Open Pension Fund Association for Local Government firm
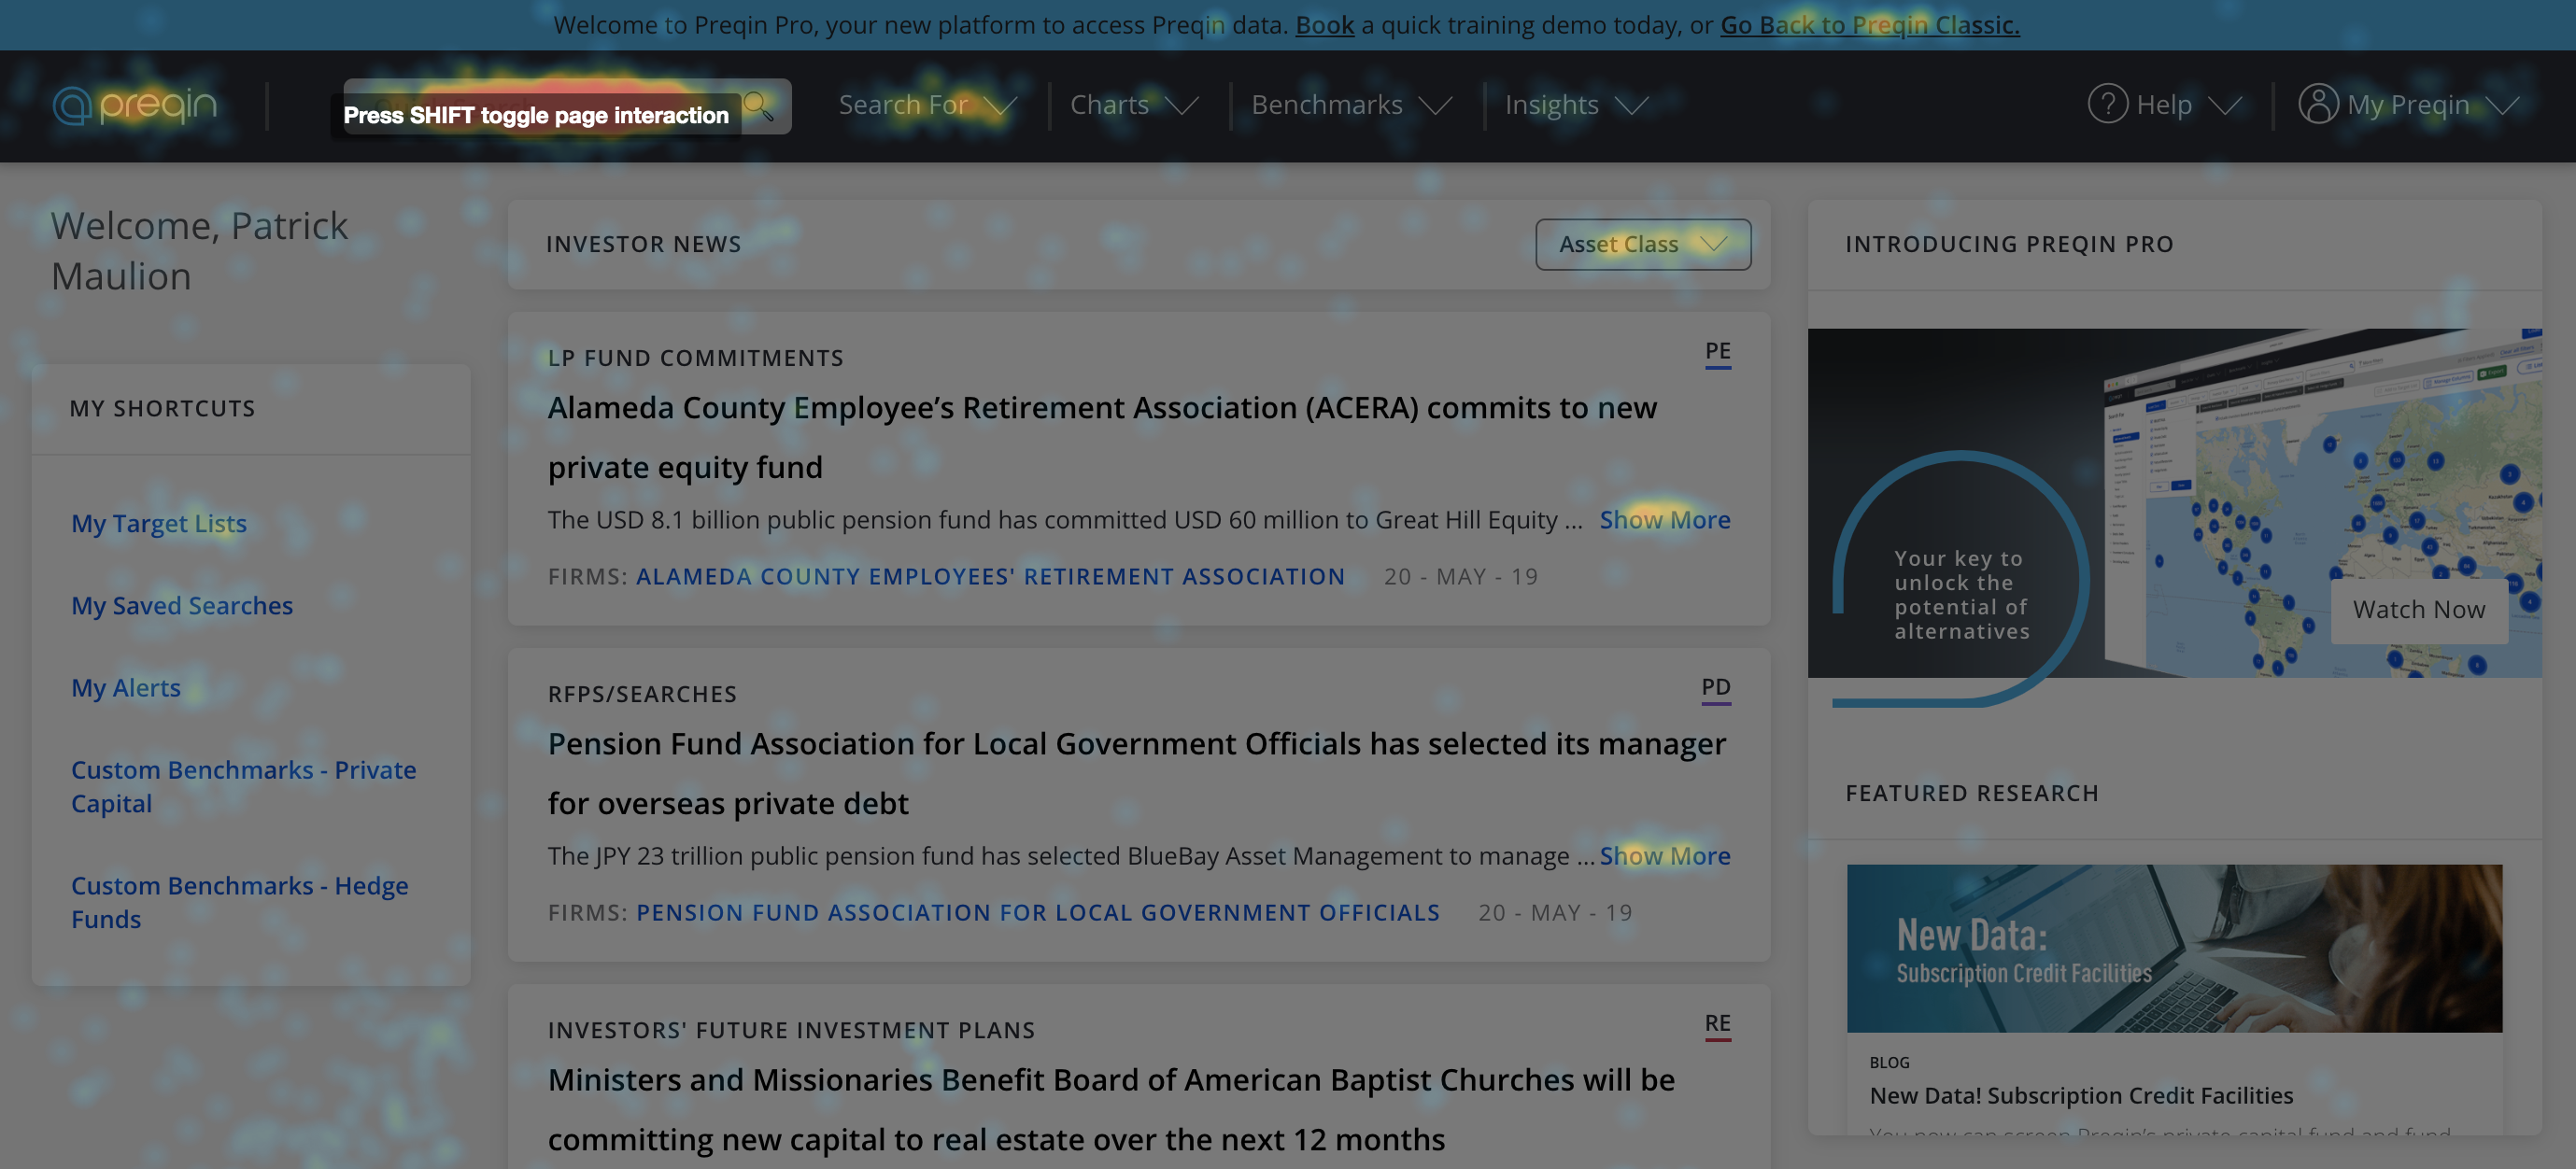2576x1169 pixels. tap(1038, 912)
